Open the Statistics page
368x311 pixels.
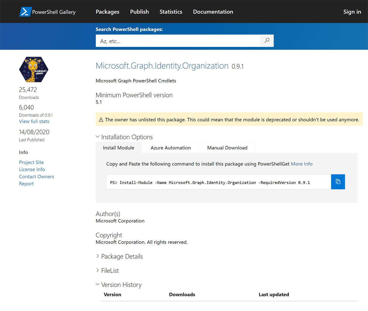coord(171,12)
